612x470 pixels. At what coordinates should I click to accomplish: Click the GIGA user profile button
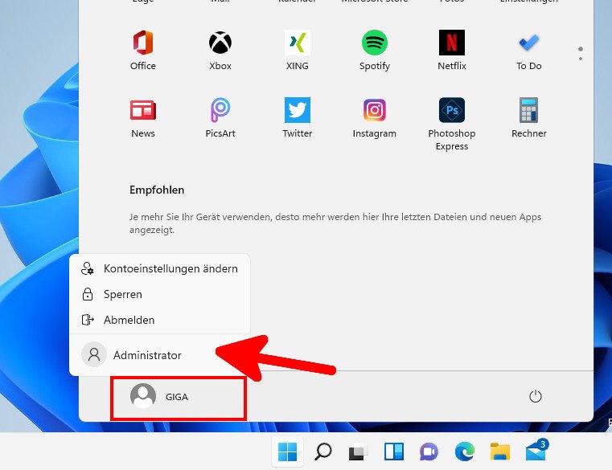pyautogui.click(x=161, y=397)
